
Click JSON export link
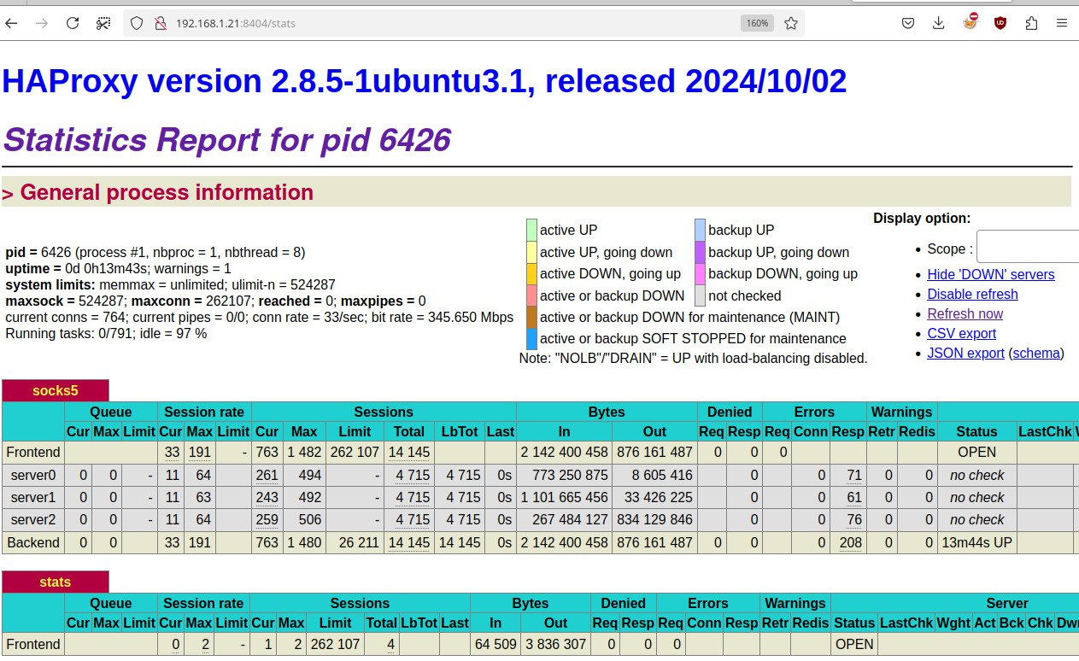click(965, 353)
